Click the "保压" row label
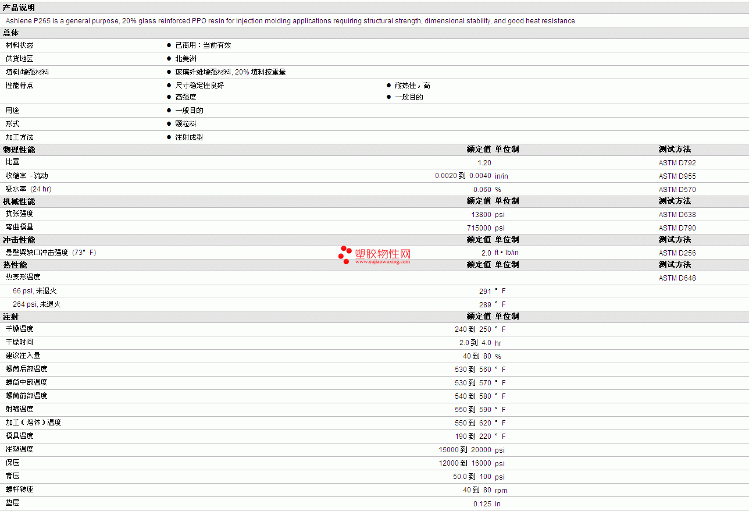 pyautogui.click(x=13, y=463)
